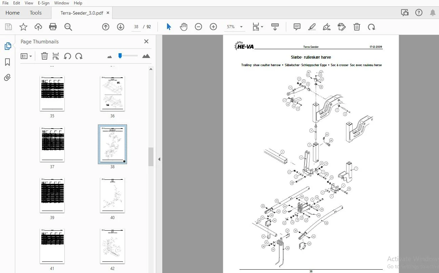
Task: Go to next page arrow
Action: 121,27
